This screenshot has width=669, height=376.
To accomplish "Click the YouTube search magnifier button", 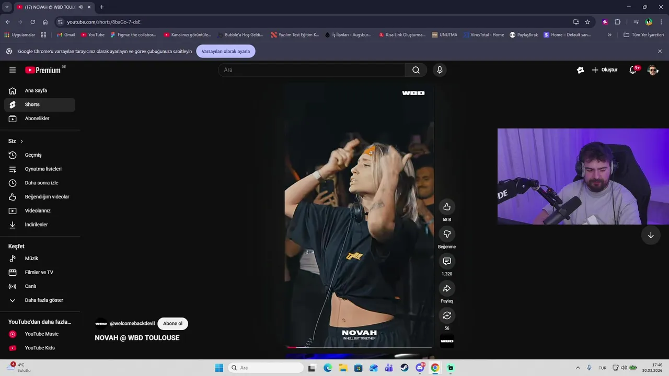I will pyautogui.click(x=416, y=70).
